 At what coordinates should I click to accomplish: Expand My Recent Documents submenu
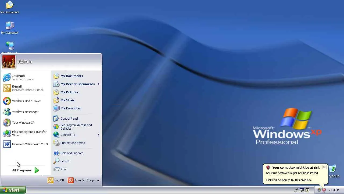click(x=76, y=84)
